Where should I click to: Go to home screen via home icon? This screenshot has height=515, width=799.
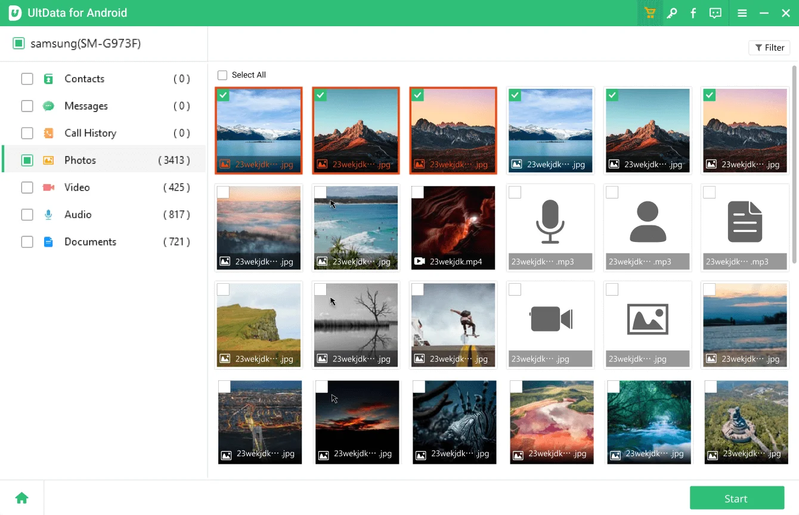[x=22, y=498]
